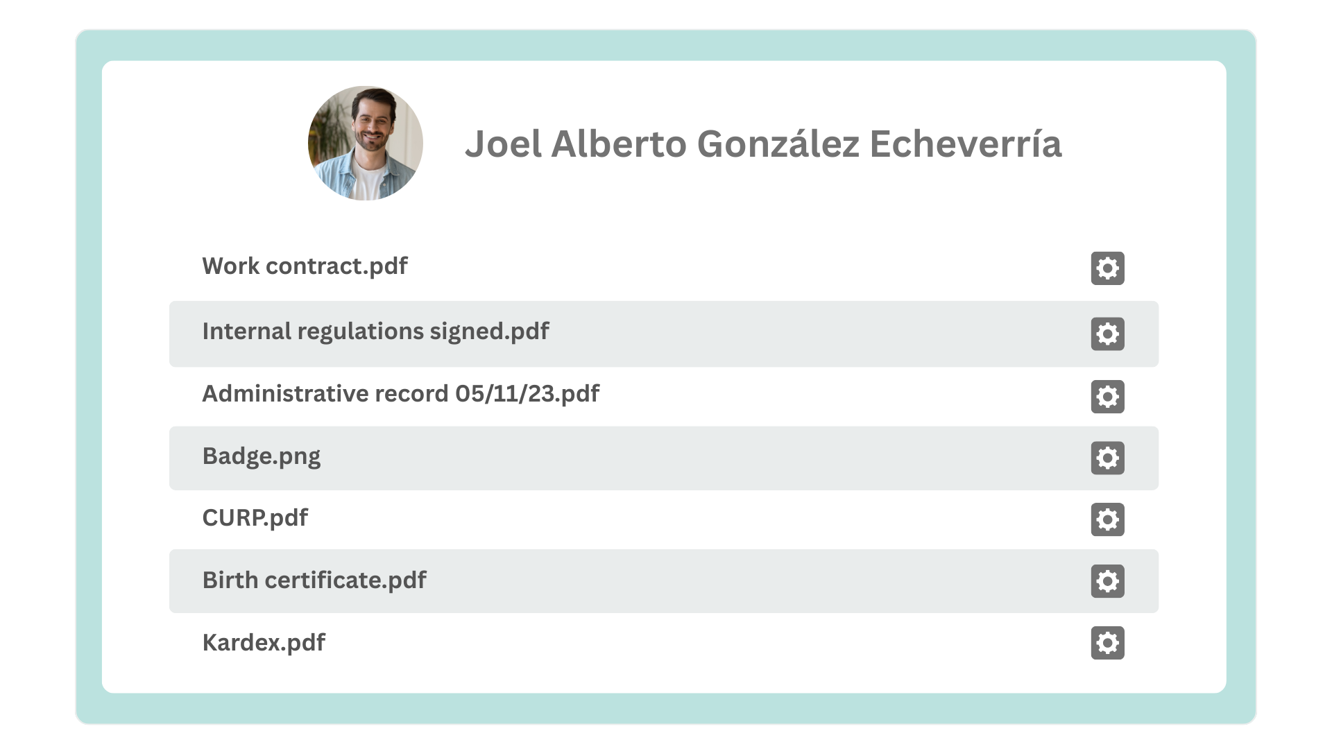Open the Kardex.pdf file

coord(264,643)
